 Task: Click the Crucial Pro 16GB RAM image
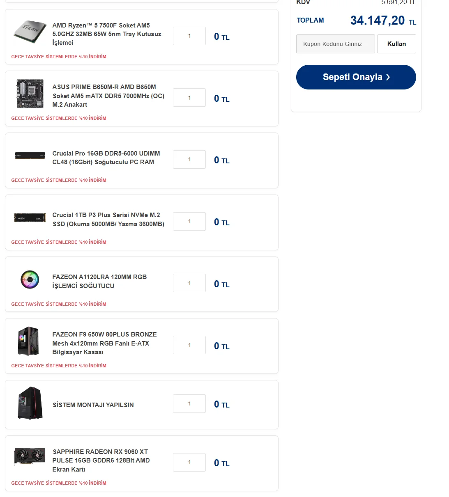[30, 156]
